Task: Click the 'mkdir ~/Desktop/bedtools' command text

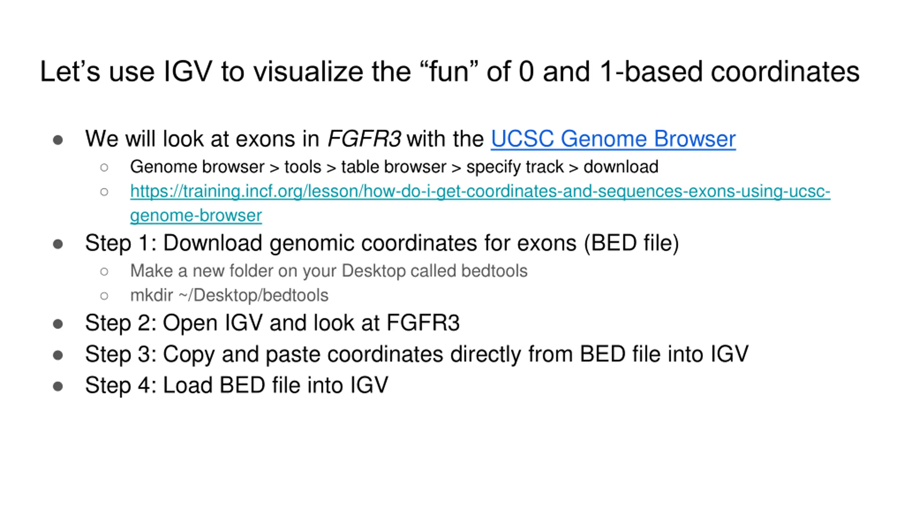Action: click(229, 296)
